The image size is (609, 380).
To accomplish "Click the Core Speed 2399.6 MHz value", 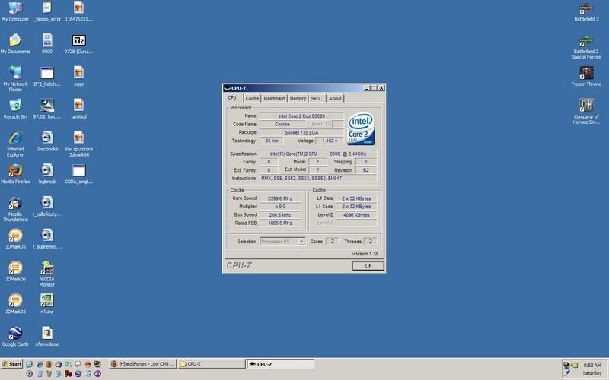I will [280, 198].
